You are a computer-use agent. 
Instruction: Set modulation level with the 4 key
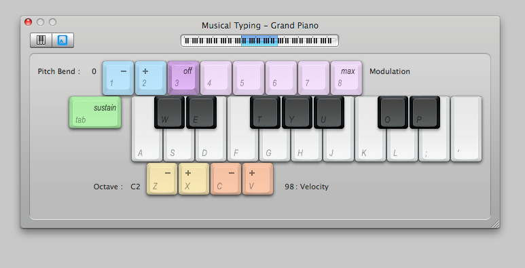216,78
